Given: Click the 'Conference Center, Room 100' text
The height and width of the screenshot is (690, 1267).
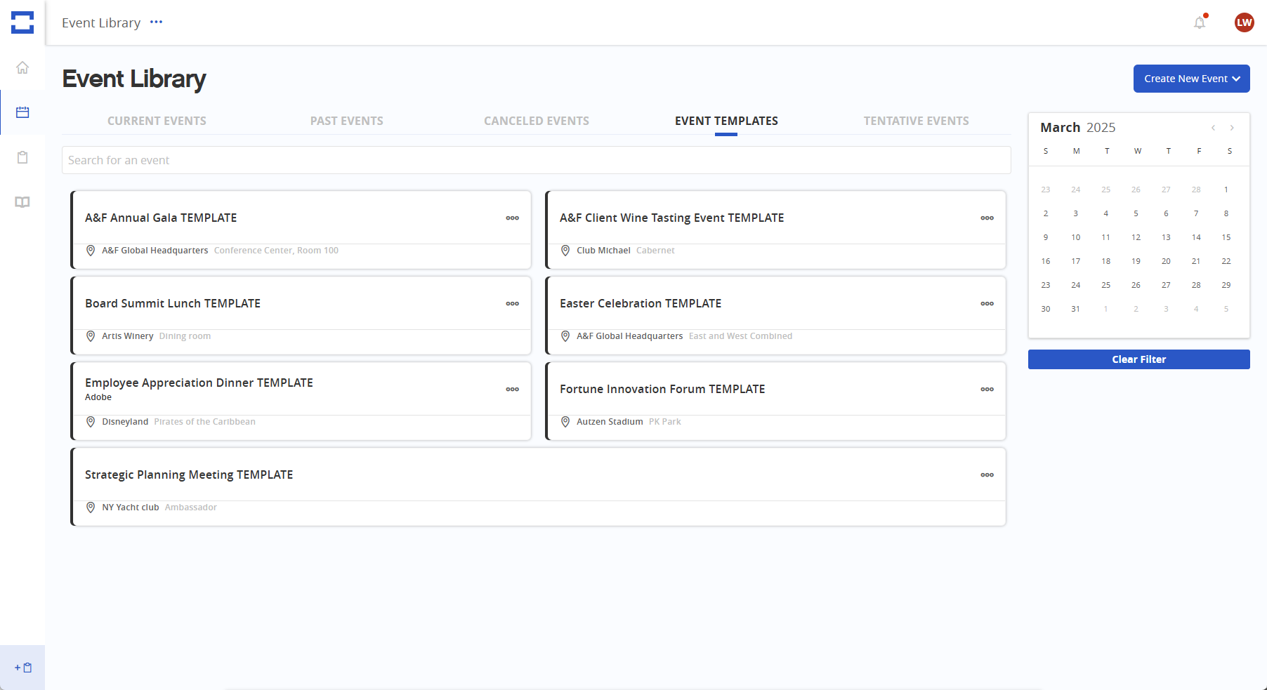Looking at the screenshot, I should tap(276, 251).
